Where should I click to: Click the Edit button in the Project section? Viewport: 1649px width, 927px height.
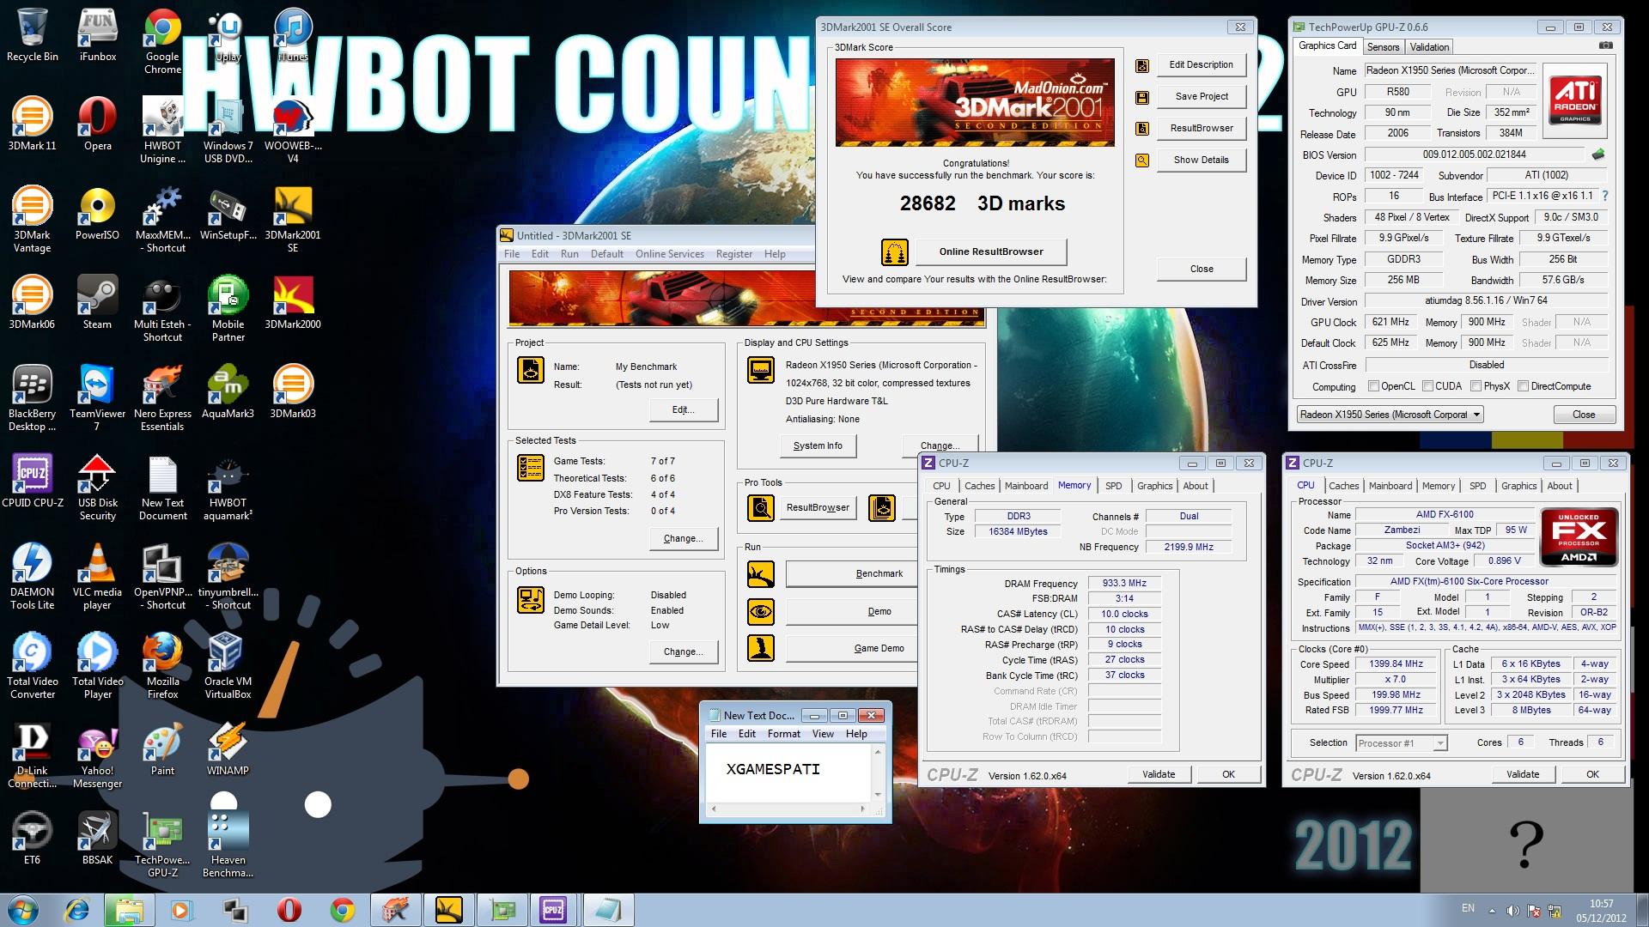pos(683,410)
